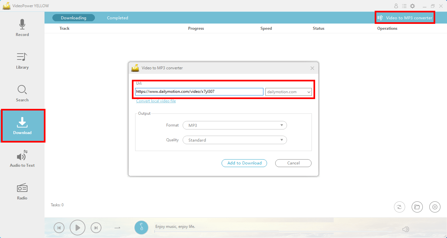Switch to the Completed tab

click(117, 18)
